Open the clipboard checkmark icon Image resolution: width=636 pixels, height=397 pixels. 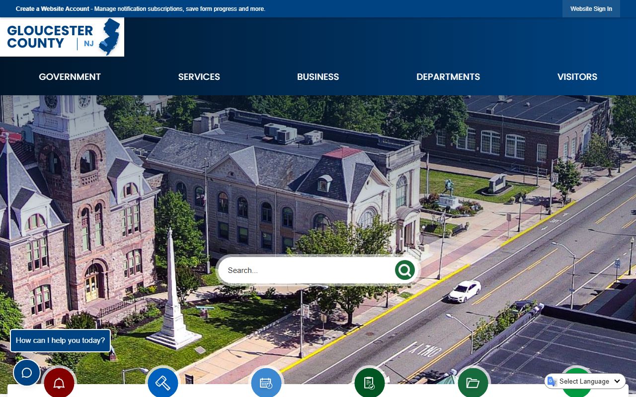370,383
